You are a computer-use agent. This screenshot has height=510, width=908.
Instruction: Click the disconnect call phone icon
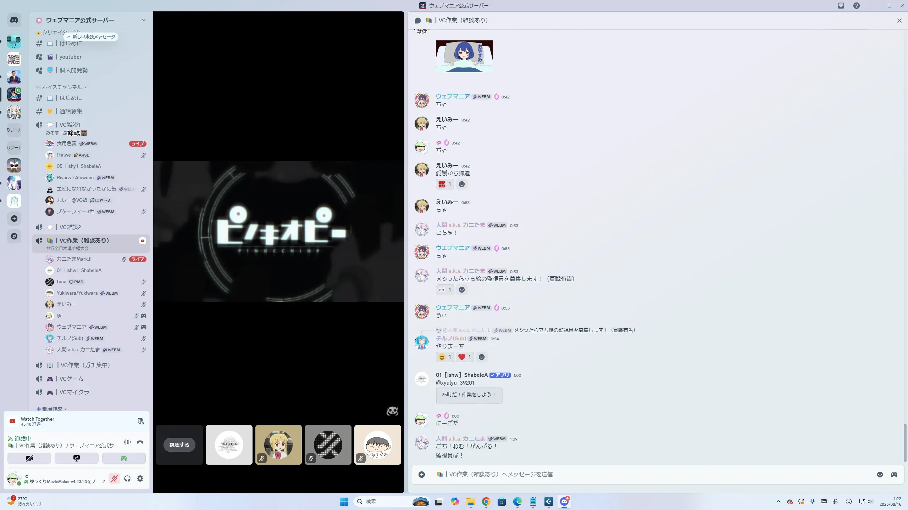coord(140,442)
